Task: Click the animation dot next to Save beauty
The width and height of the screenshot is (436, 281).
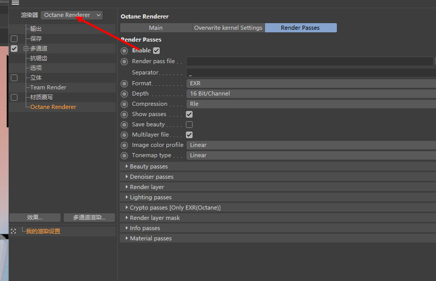Action: click(x=124, y=125)
